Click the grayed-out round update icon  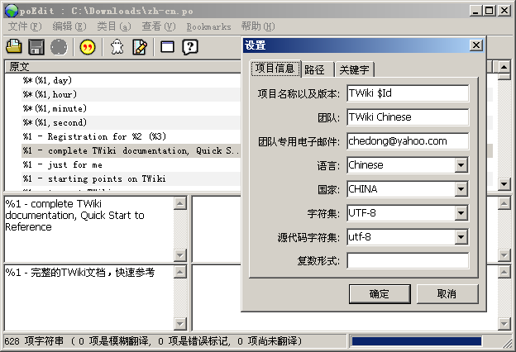[59, 47]
